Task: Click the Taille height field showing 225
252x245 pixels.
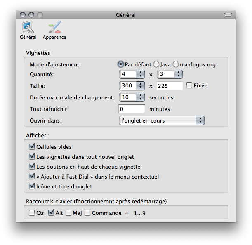Action: 170,86
